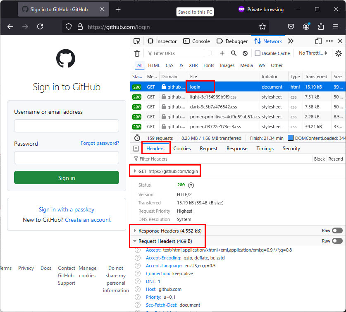The width and height of the screenshot is (346, 312).
Task: Click the Filter Headers input box
Action: (x=222, y=159)
